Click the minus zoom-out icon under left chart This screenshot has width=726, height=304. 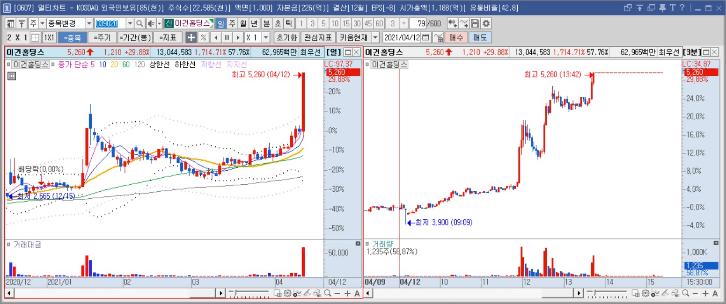337,293
